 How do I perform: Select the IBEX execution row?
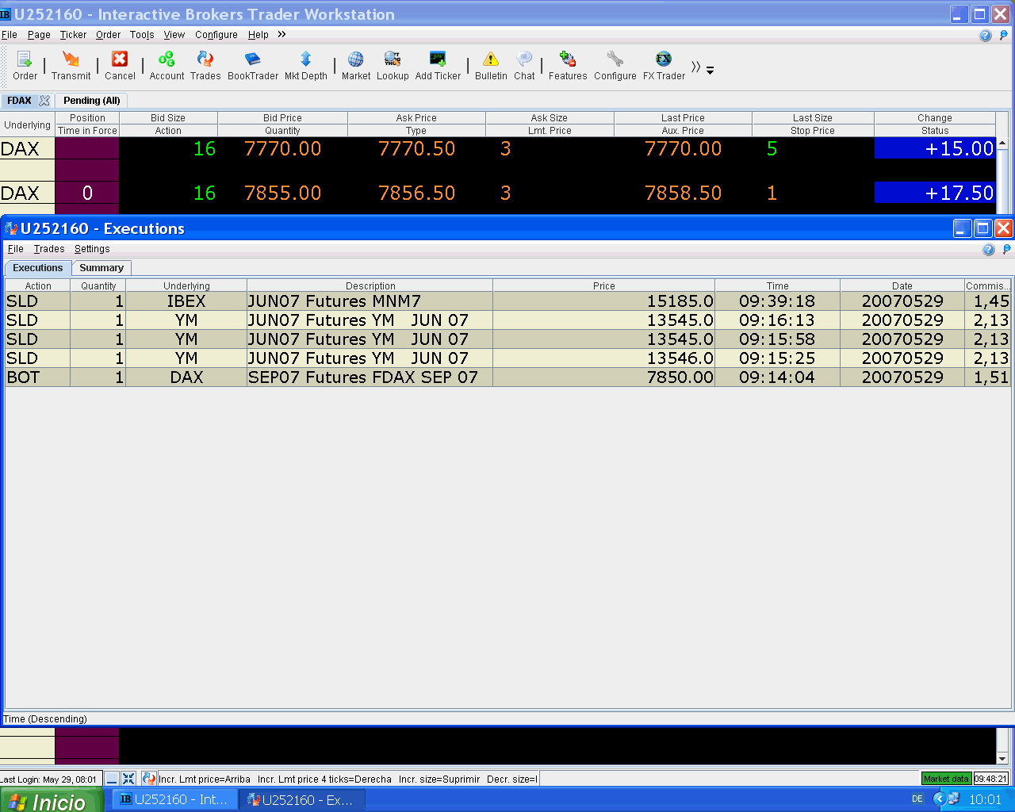coord(507,301)
